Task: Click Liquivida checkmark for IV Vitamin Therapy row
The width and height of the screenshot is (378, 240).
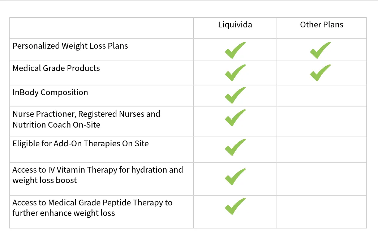Action: 235,177
